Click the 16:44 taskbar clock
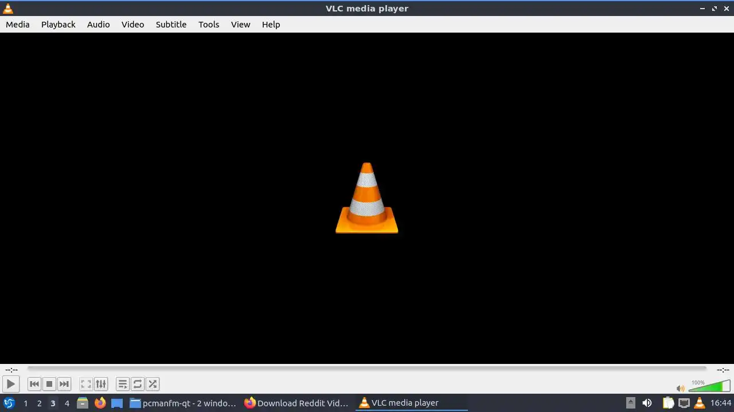734x412 pixels. [x=721, y=403]
